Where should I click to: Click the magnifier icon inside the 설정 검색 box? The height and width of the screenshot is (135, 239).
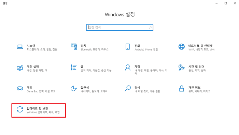coord(150,28)
